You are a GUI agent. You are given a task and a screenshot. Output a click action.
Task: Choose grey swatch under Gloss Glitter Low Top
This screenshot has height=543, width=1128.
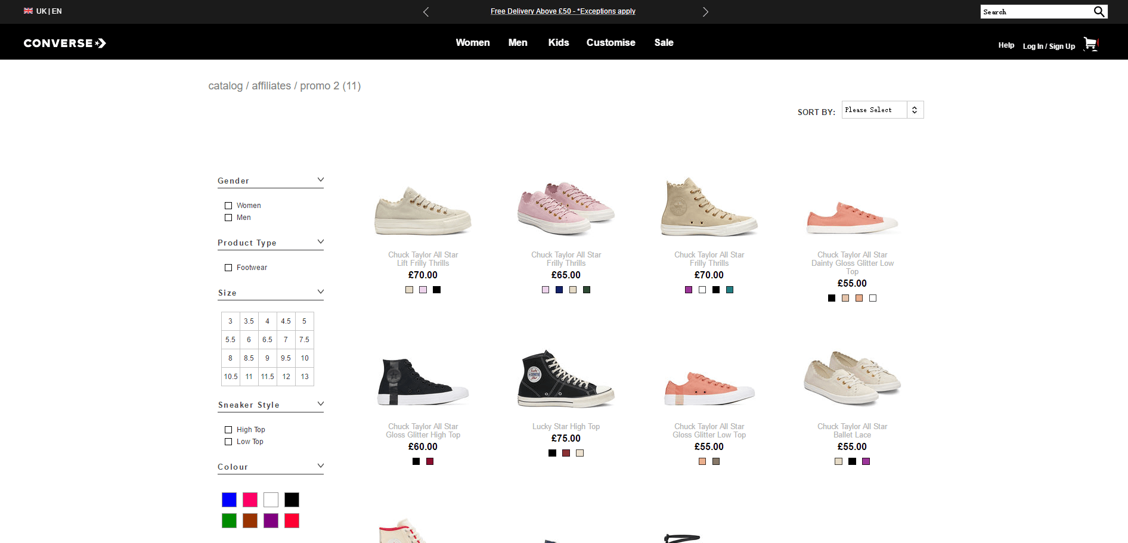(x=716, y=461)
